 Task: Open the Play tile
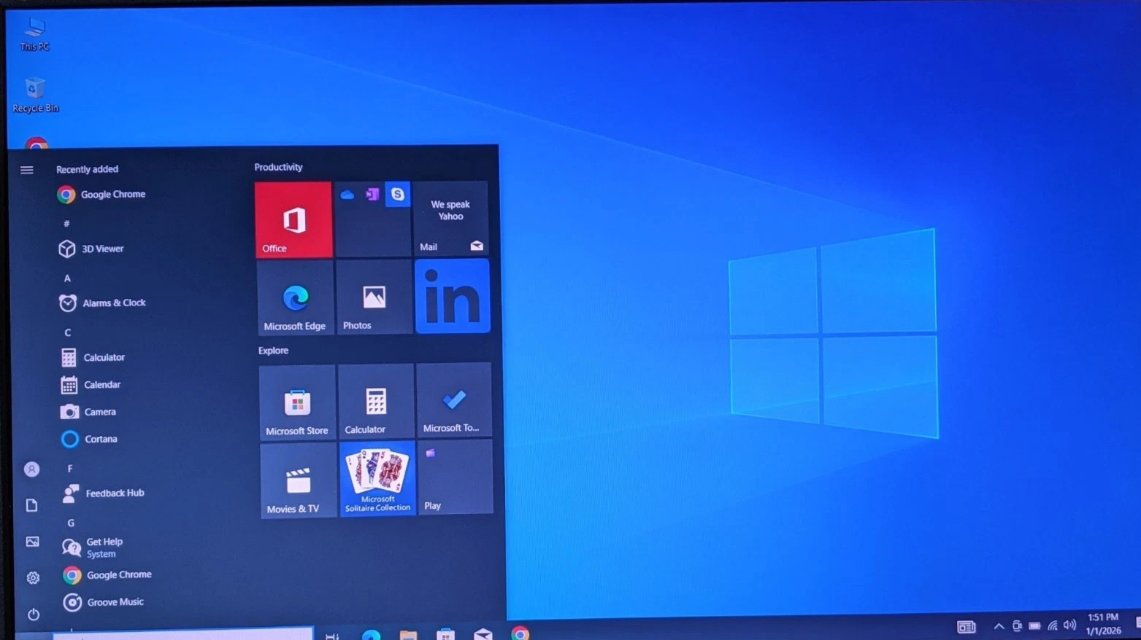456,477
